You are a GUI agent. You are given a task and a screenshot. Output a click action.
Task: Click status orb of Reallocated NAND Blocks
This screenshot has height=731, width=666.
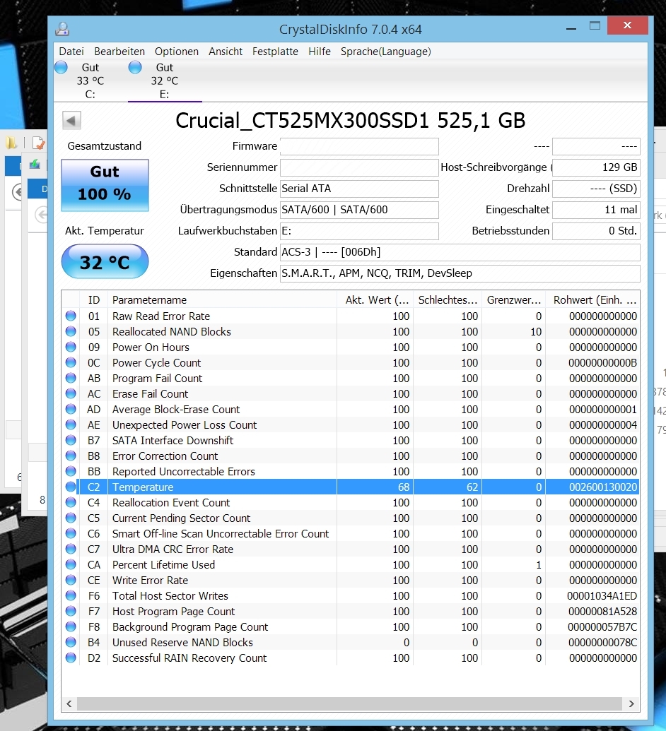pos(71,331)
